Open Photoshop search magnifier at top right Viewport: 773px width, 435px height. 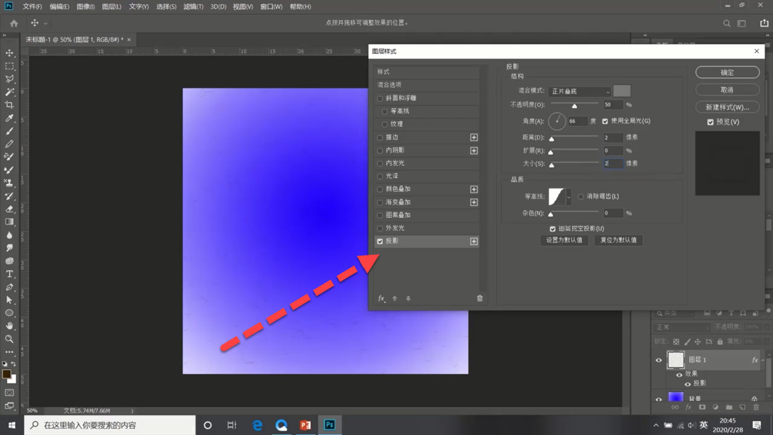(727, 23)
